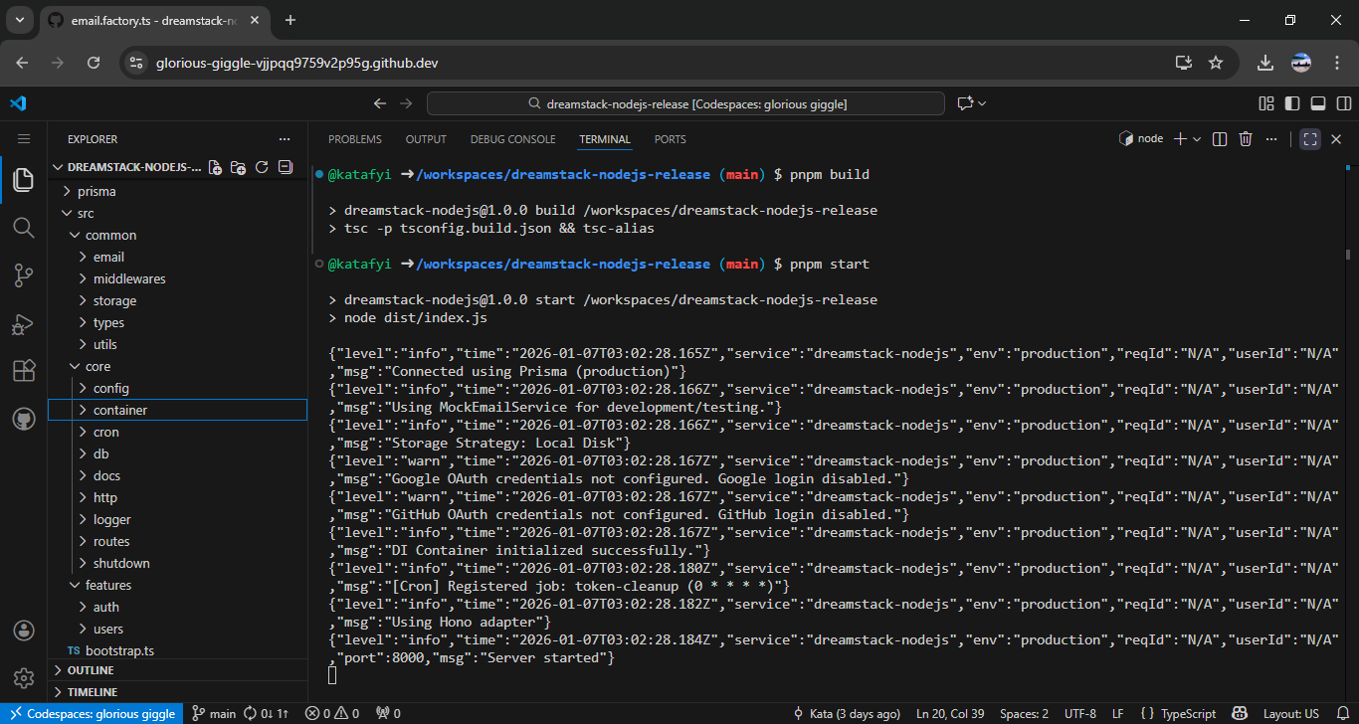Switch to the OUTPUT tab

426,139
